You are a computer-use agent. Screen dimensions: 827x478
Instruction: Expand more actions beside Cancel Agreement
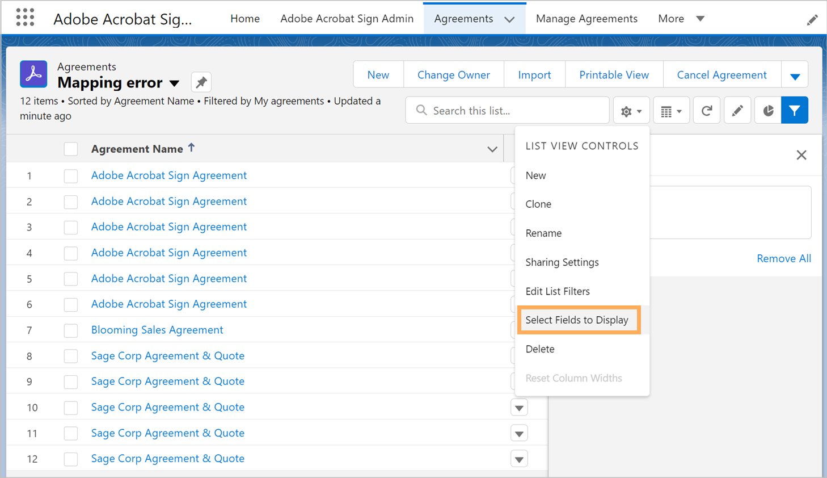(795, 76)
